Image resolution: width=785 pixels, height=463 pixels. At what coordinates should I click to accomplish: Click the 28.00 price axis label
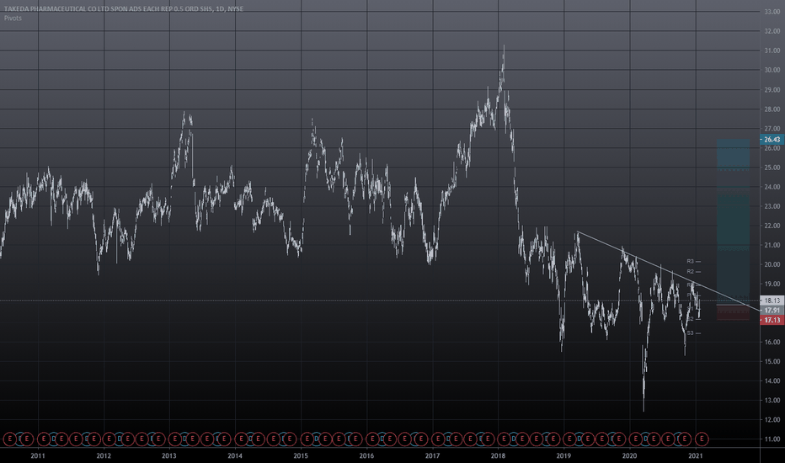coord(772,109)
